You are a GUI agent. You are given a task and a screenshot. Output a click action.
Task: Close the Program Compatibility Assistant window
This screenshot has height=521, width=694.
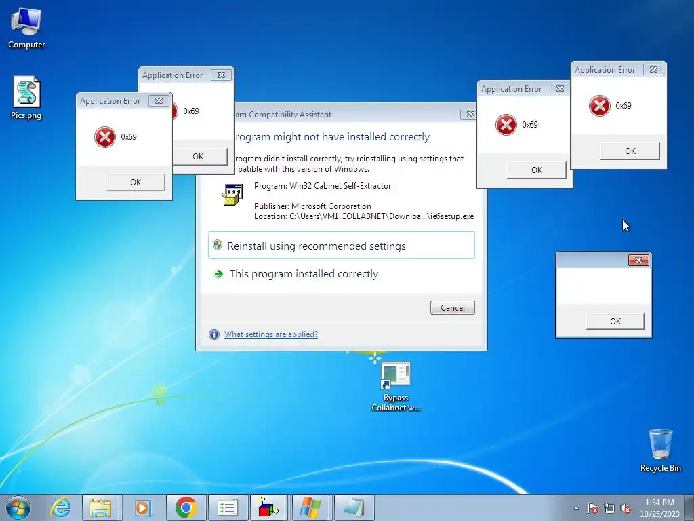pyautogui.click(x=468, y=114)
